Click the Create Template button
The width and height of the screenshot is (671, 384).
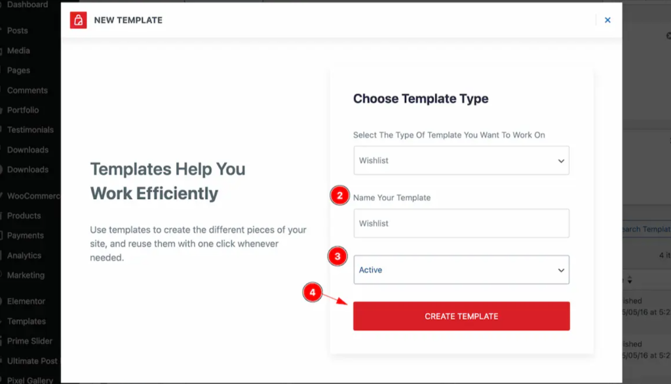click(x=461, y=316)
